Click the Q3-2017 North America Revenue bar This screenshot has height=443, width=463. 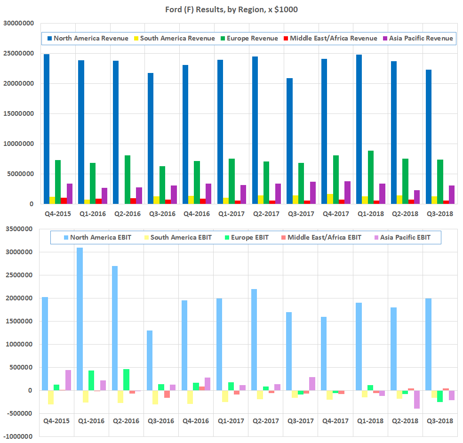click(290, 141)
